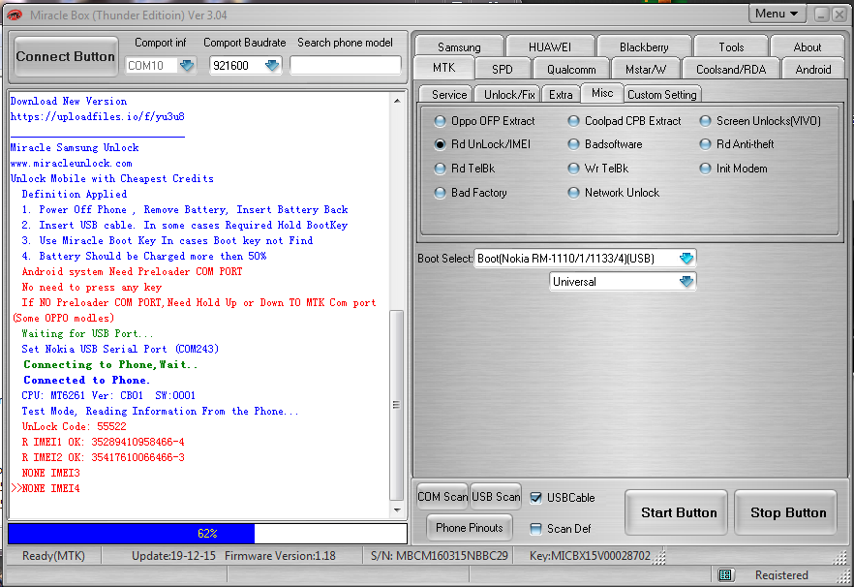The width and height of the screenshot is (854, 587).
Task: Click the log panel scrollbar thumb
Action: tap(397, 405)
